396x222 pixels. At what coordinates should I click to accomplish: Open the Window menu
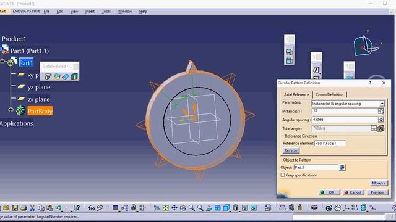click(125, 12)
